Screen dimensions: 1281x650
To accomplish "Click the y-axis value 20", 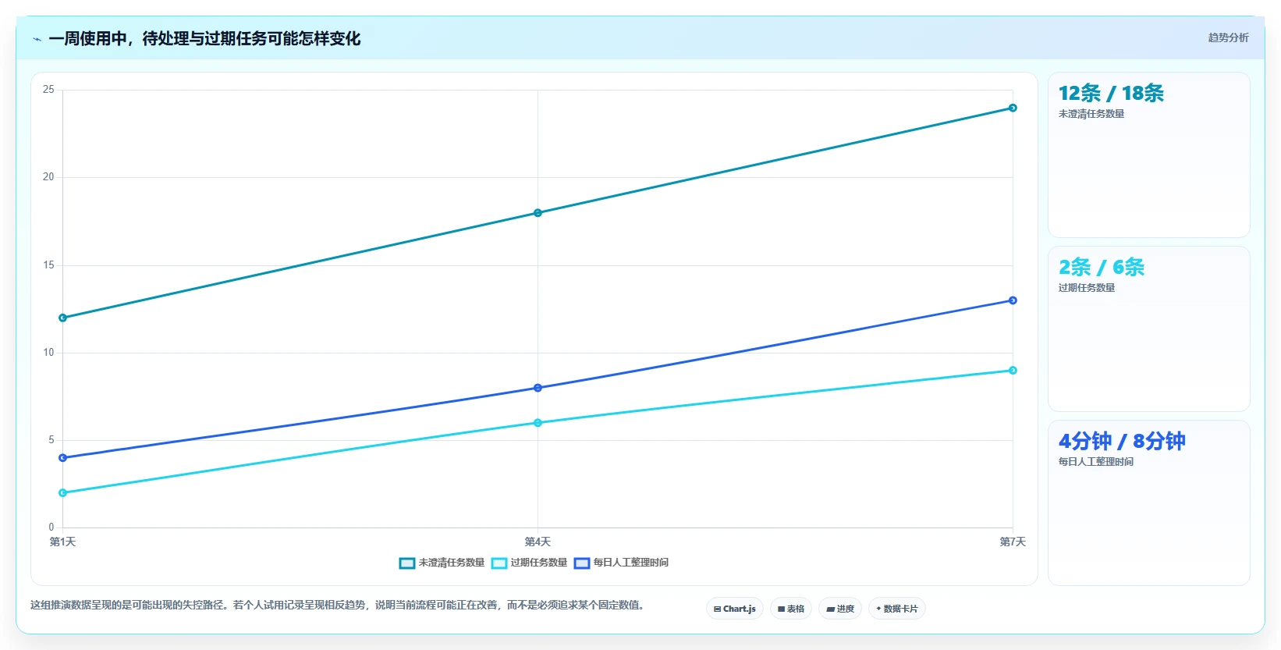I will 48,177.
